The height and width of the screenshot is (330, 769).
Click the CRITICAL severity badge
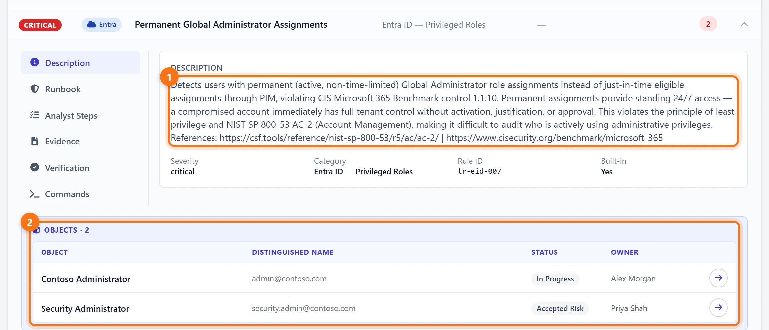coord(40,25)
